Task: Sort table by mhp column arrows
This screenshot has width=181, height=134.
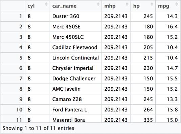Action: click(x=127, y=4)
